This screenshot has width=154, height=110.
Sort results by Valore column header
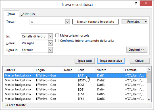coord(109,70)
